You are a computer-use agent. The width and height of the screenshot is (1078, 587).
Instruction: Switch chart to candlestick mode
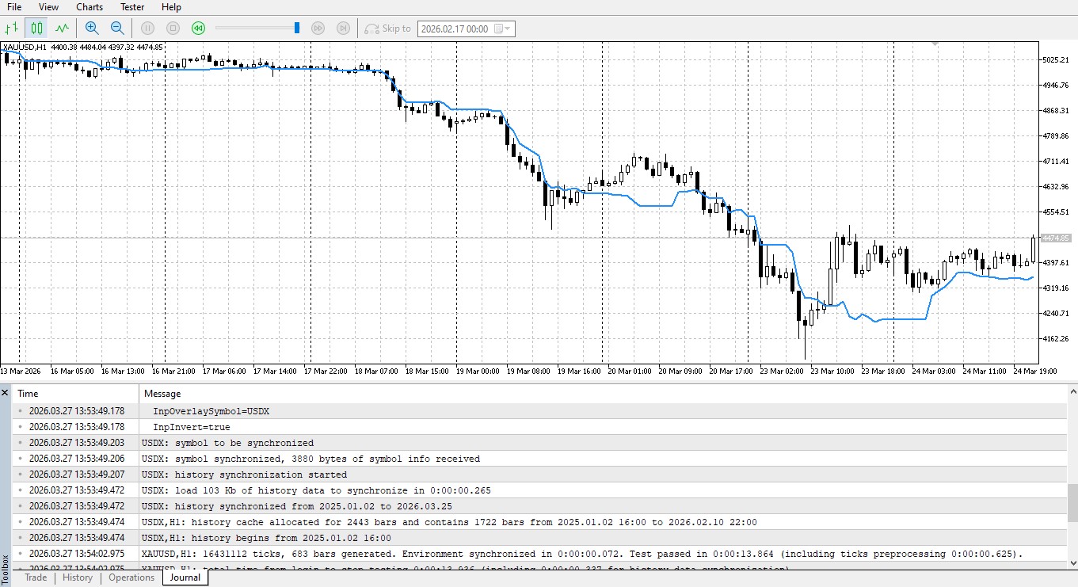(x=36, y=27)
